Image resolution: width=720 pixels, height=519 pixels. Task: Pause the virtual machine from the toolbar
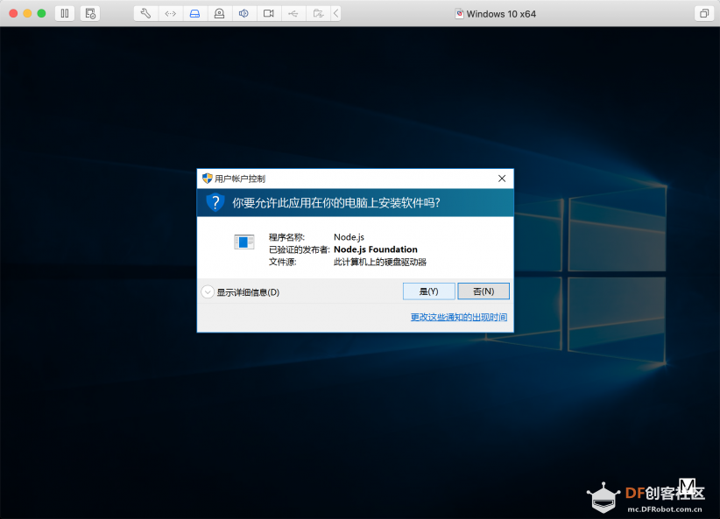(65, 13)
